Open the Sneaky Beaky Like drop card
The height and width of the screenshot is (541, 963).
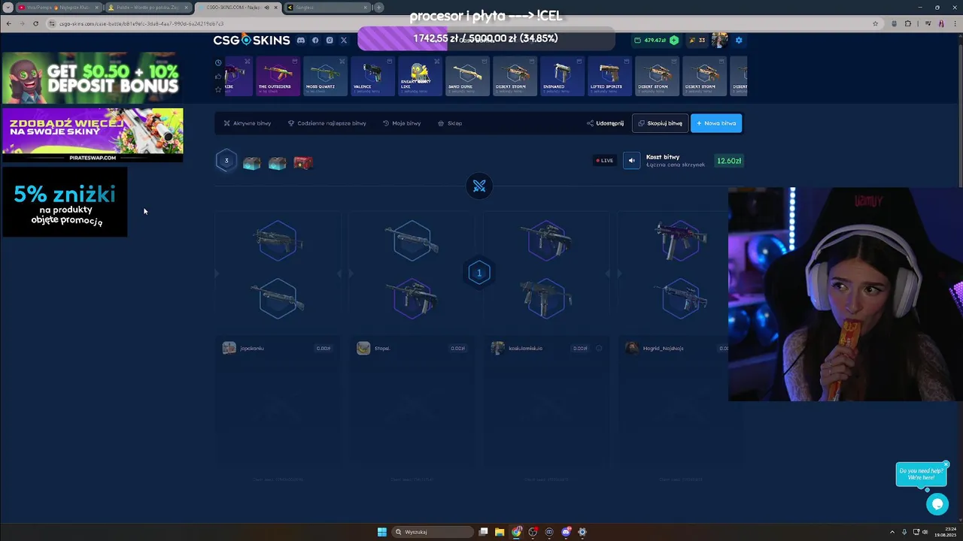[420, 76]
